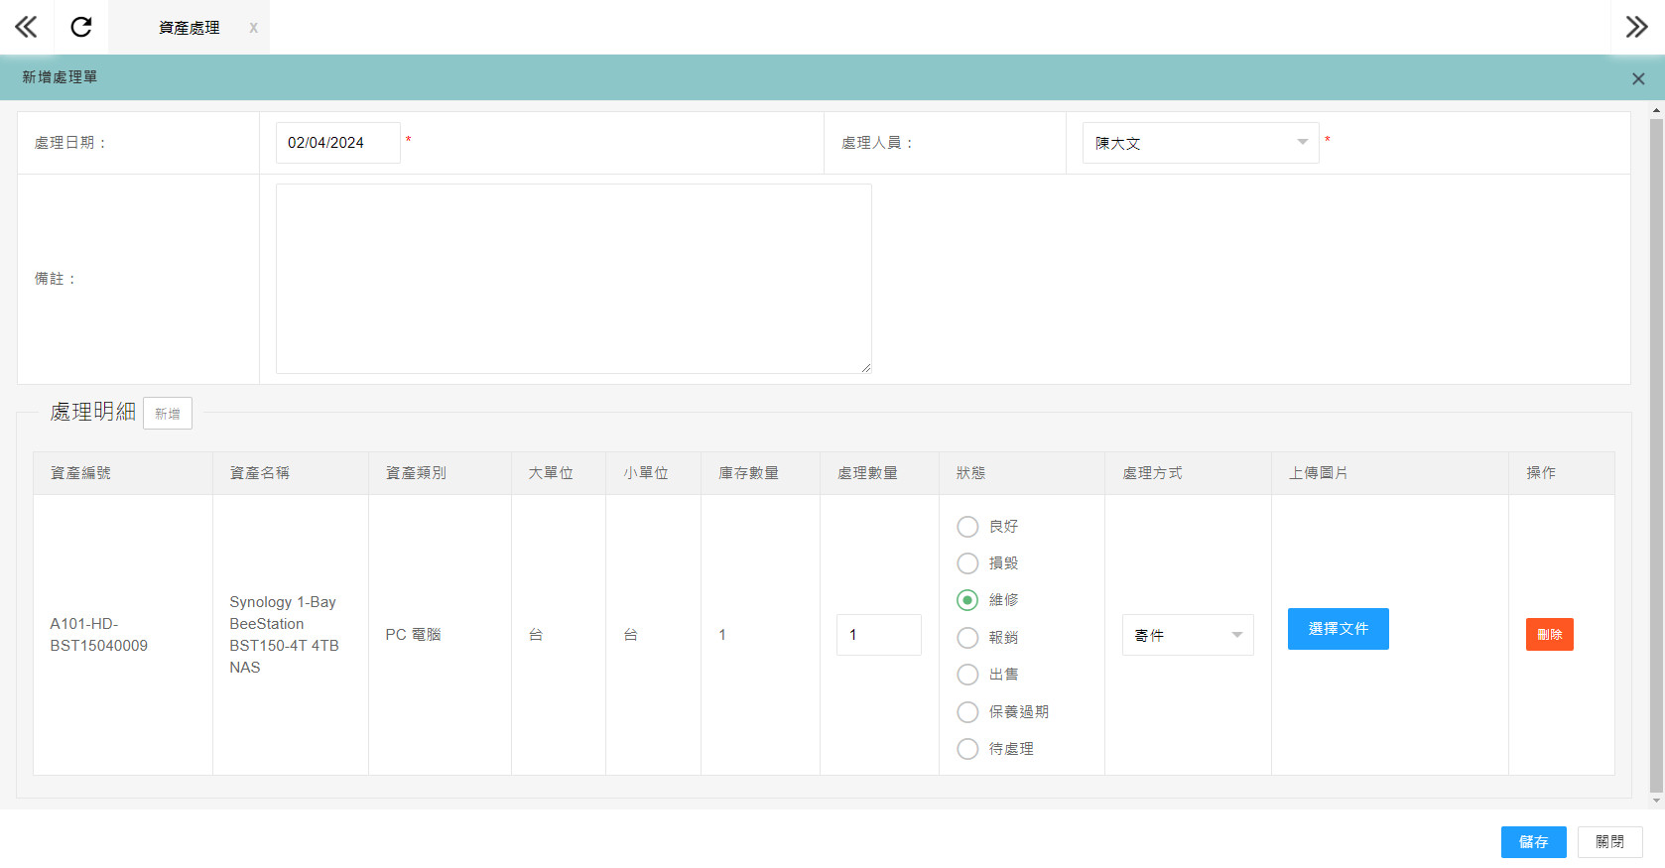Set status to 保養過期

click(x=967, y=712)
